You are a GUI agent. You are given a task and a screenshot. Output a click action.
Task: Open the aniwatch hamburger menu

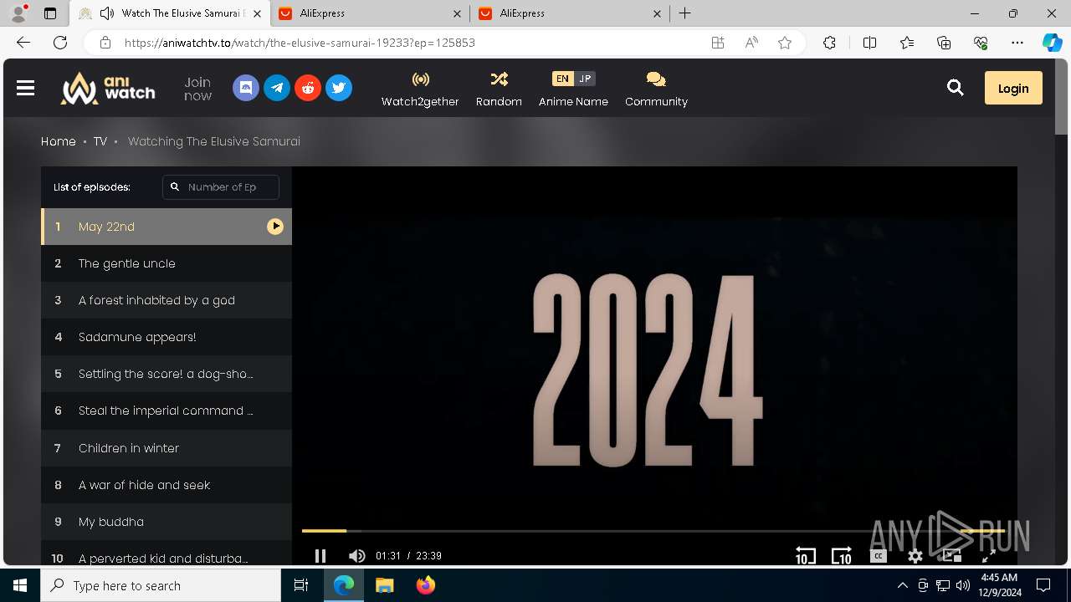(25, 88)
